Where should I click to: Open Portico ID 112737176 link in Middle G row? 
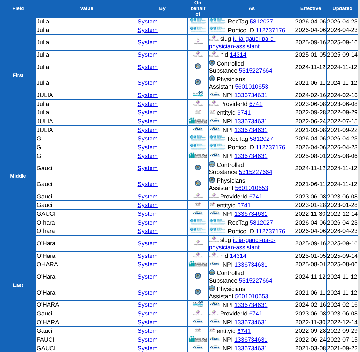[x=270, y=147]
